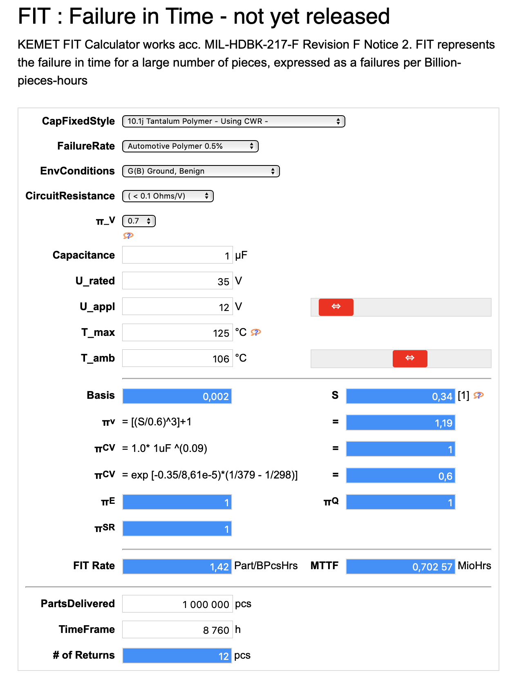519x693 pixels.
Task: Click the T_amb slider handle
Action: click(410, 358)
